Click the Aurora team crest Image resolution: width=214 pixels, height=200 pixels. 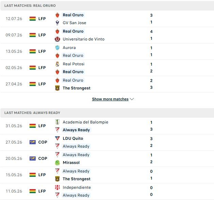tap(57, 48)
